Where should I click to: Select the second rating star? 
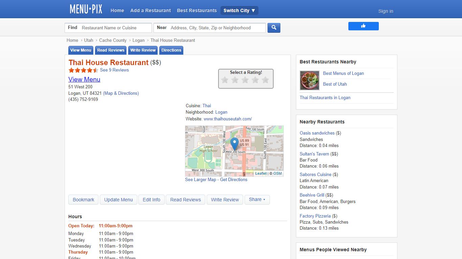coord(235,80)
